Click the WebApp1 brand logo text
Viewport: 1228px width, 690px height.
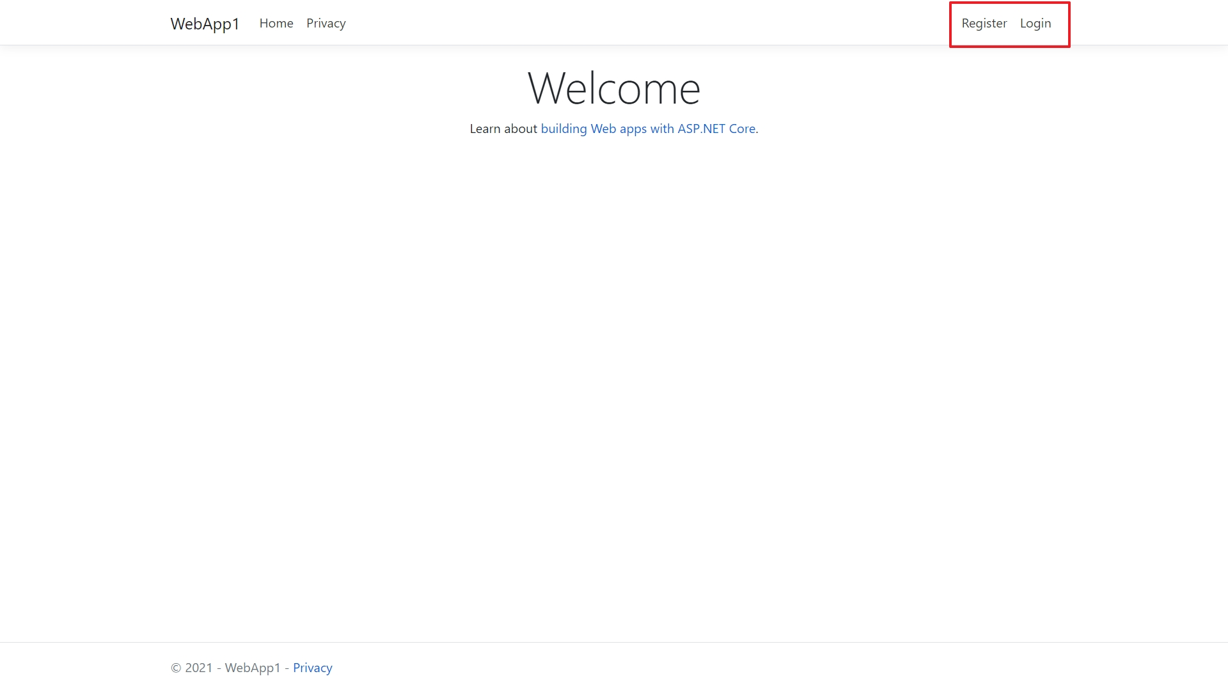(205, 24)
